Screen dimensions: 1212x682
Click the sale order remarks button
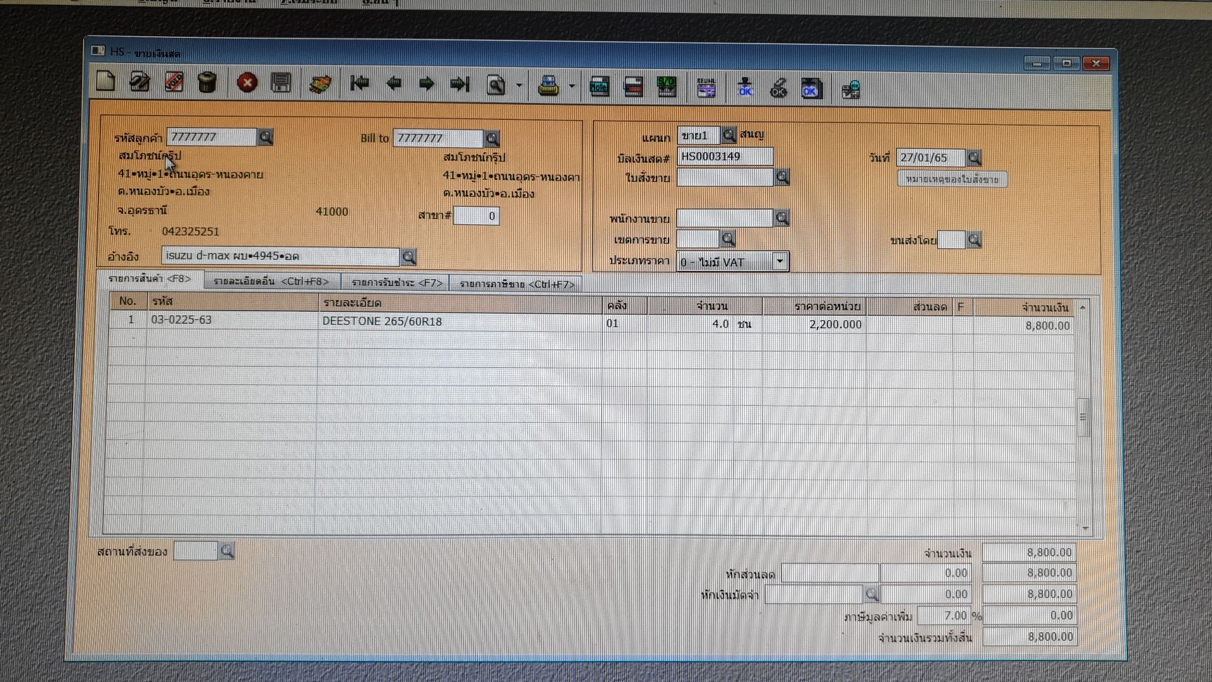(952, 179)
